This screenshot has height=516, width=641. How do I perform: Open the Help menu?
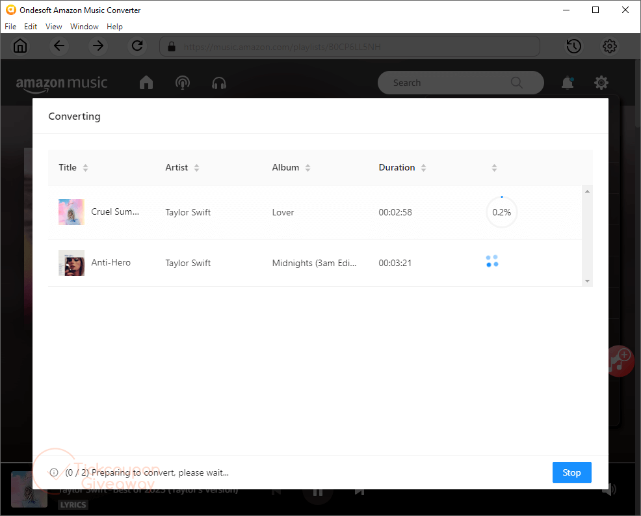[114, 27]
